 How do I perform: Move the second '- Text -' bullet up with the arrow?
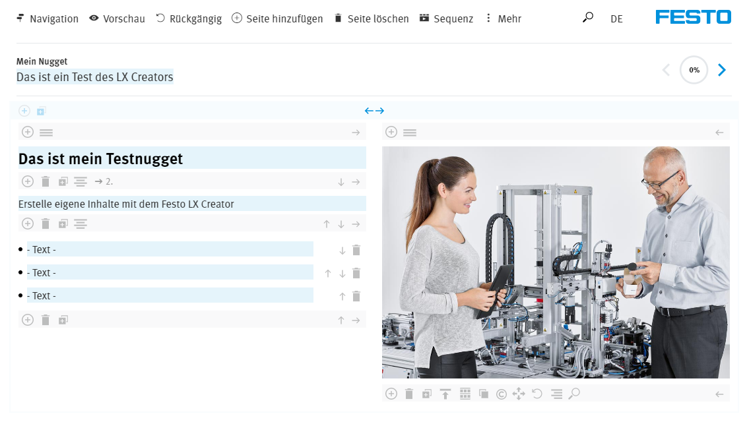point(327,272)
